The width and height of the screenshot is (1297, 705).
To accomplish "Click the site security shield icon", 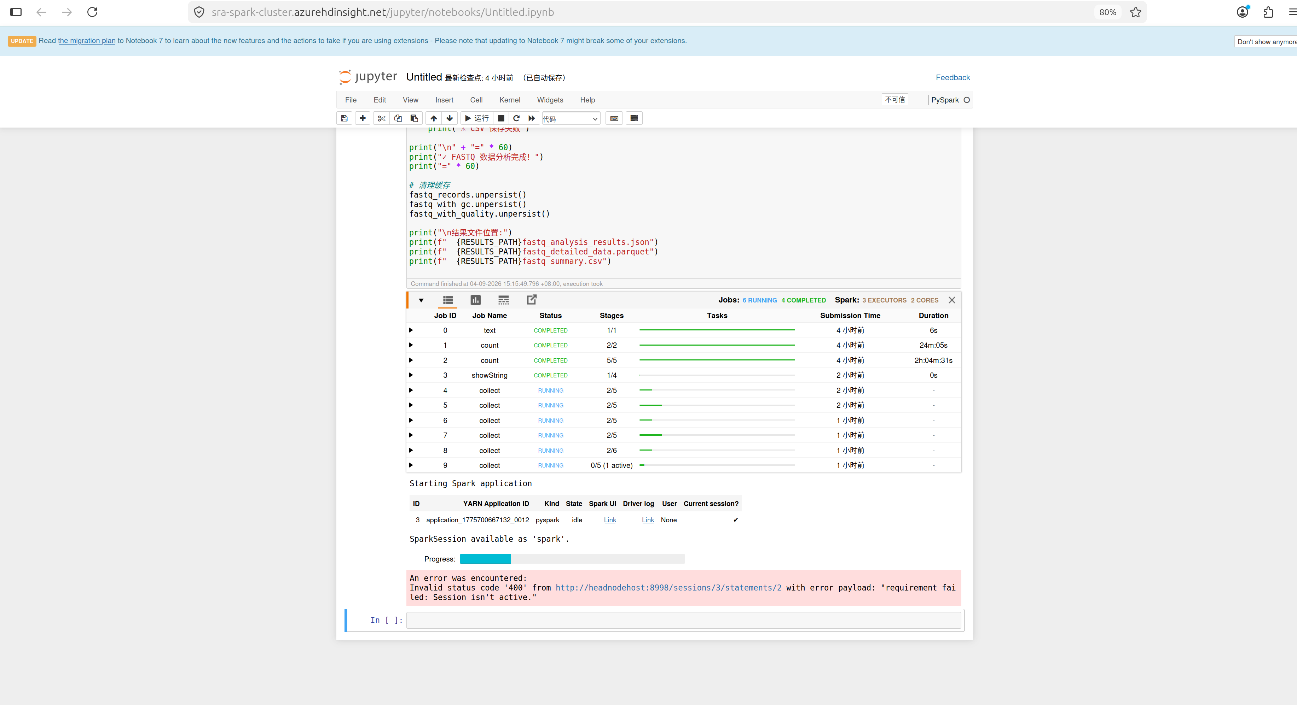I will 199,12.
